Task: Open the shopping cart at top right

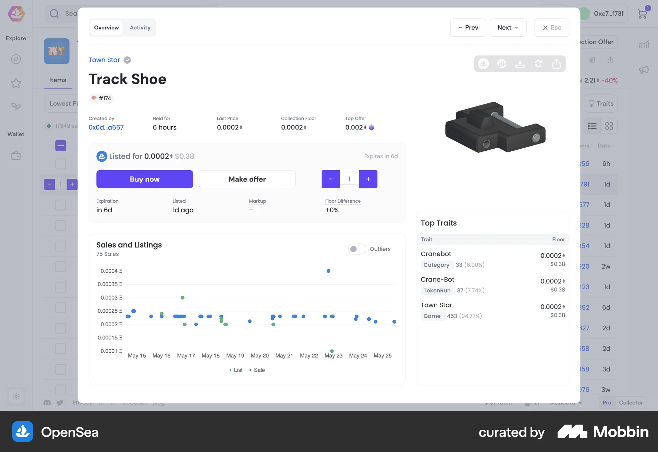Action: point(642,14)
